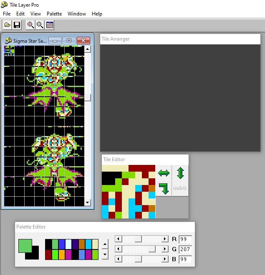
Task: Flip tile horizontally in Tile Editor
Action: point(164,173)
